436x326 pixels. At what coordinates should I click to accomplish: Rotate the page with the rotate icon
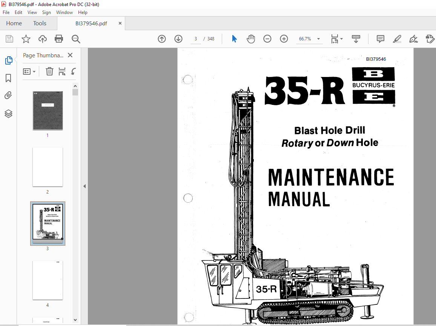74,71
